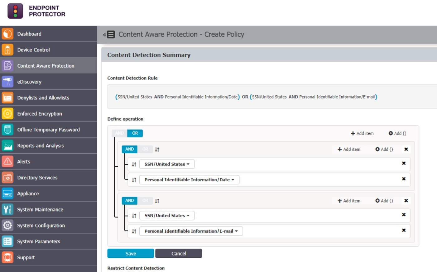The width and height of the screenshot is (437, 272).
Task: Reorder first AND group using sort arrows
Action: [157, 150]
